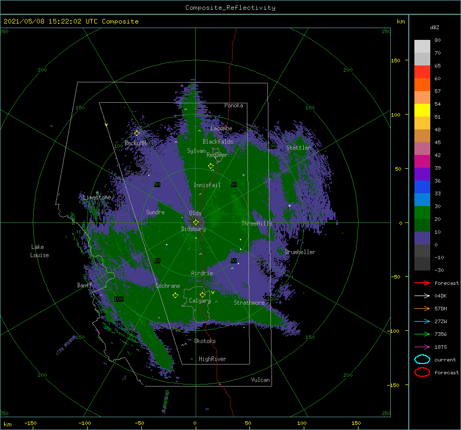Click the magenta 18TS arrow icon
Viewport: 461px width, 430px height.
(422, 347)
